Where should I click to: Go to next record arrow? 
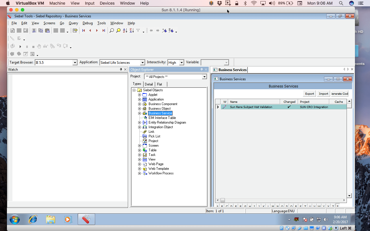(x=97, y=31)
